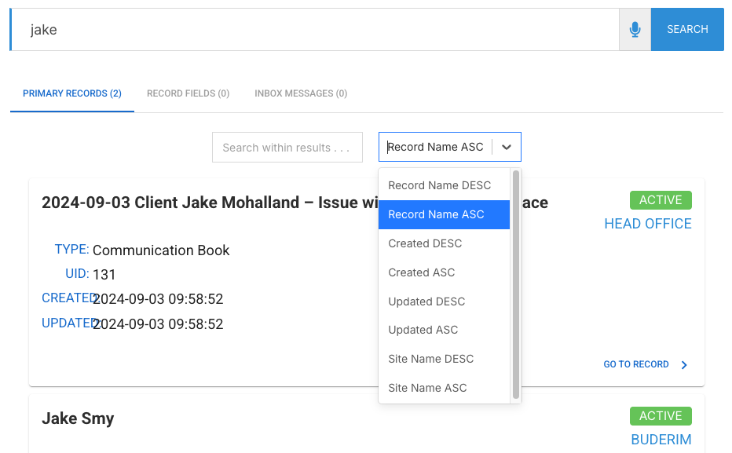The height and width of the screenshot is (453, 732).
Task: Click ACTIVE badge on Jake Mohalland record
Action: (661, 200)
